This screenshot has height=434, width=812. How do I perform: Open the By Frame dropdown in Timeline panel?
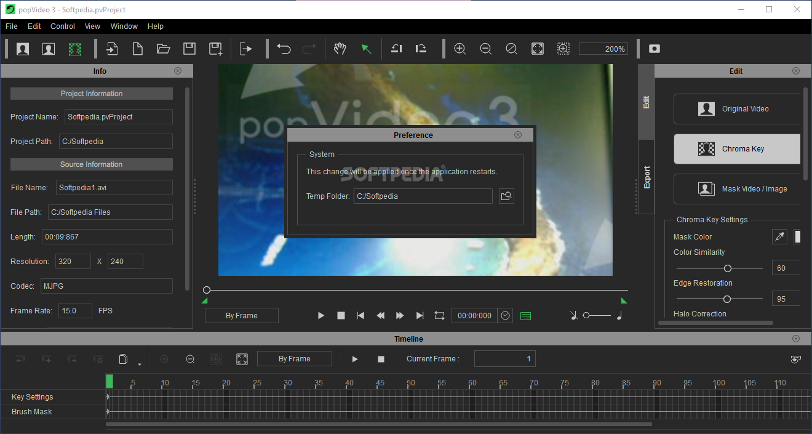point(295,359)
